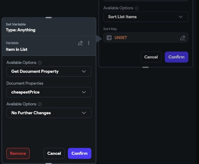Click info icon above Get Document Property dropdown
This screenshot has width=199, height=164.
(40, 62)
